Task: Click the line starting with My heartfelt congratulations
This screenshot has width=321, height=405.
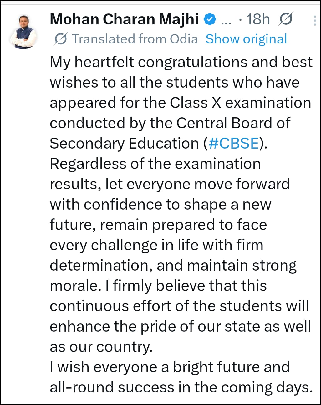Action: (x=181, y=62)
